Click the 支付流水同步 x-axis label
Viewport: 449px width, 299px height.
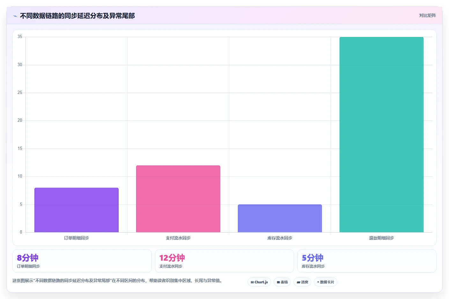pos(178,238)
